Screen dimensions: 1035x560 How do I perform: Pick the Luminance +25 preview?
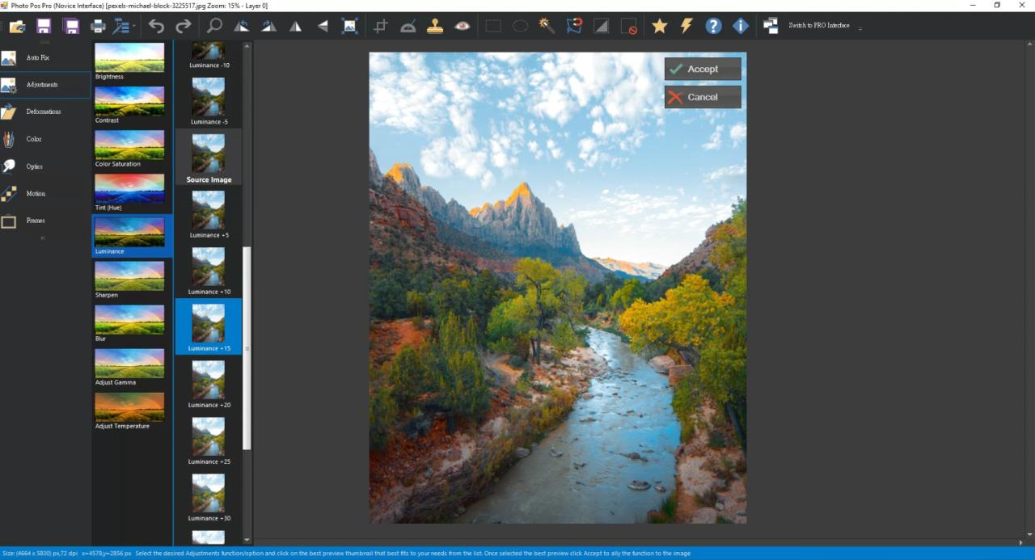(x=209, y=440)
